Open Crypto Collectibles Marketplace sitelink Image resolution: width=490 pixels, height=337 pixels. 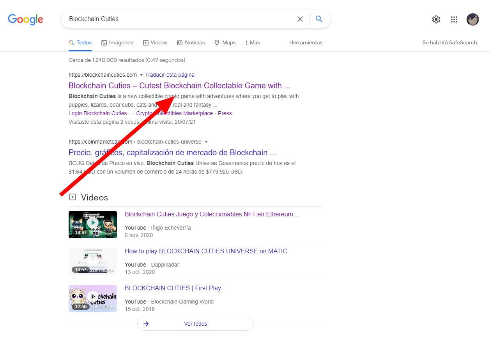(175, 113)
